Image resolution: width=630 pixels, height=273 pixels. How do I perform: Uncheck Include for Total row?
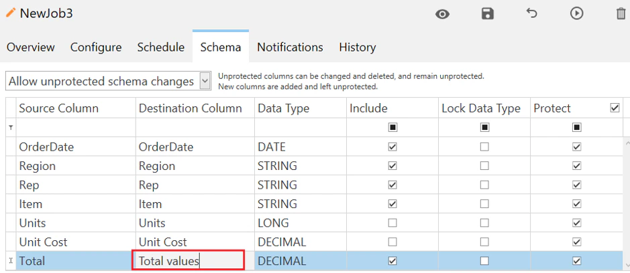tap(392, 261)
